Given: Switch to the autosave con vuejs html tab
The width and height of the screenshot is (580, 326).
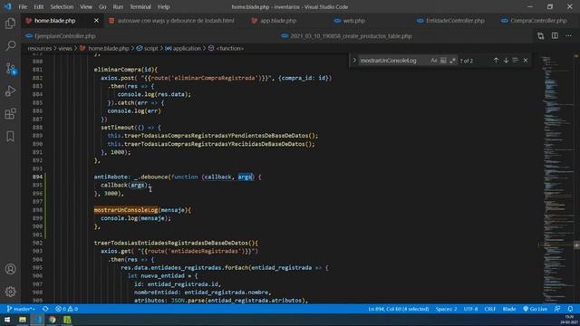Looking at the screenshot, I should 171,21.
